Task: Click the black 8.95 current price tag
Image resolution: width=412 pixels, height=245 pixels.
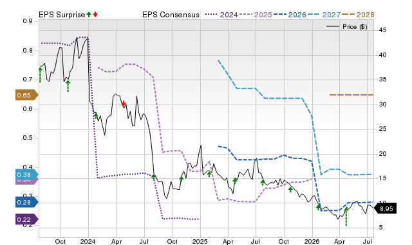Action: click(x=385, y=208)
